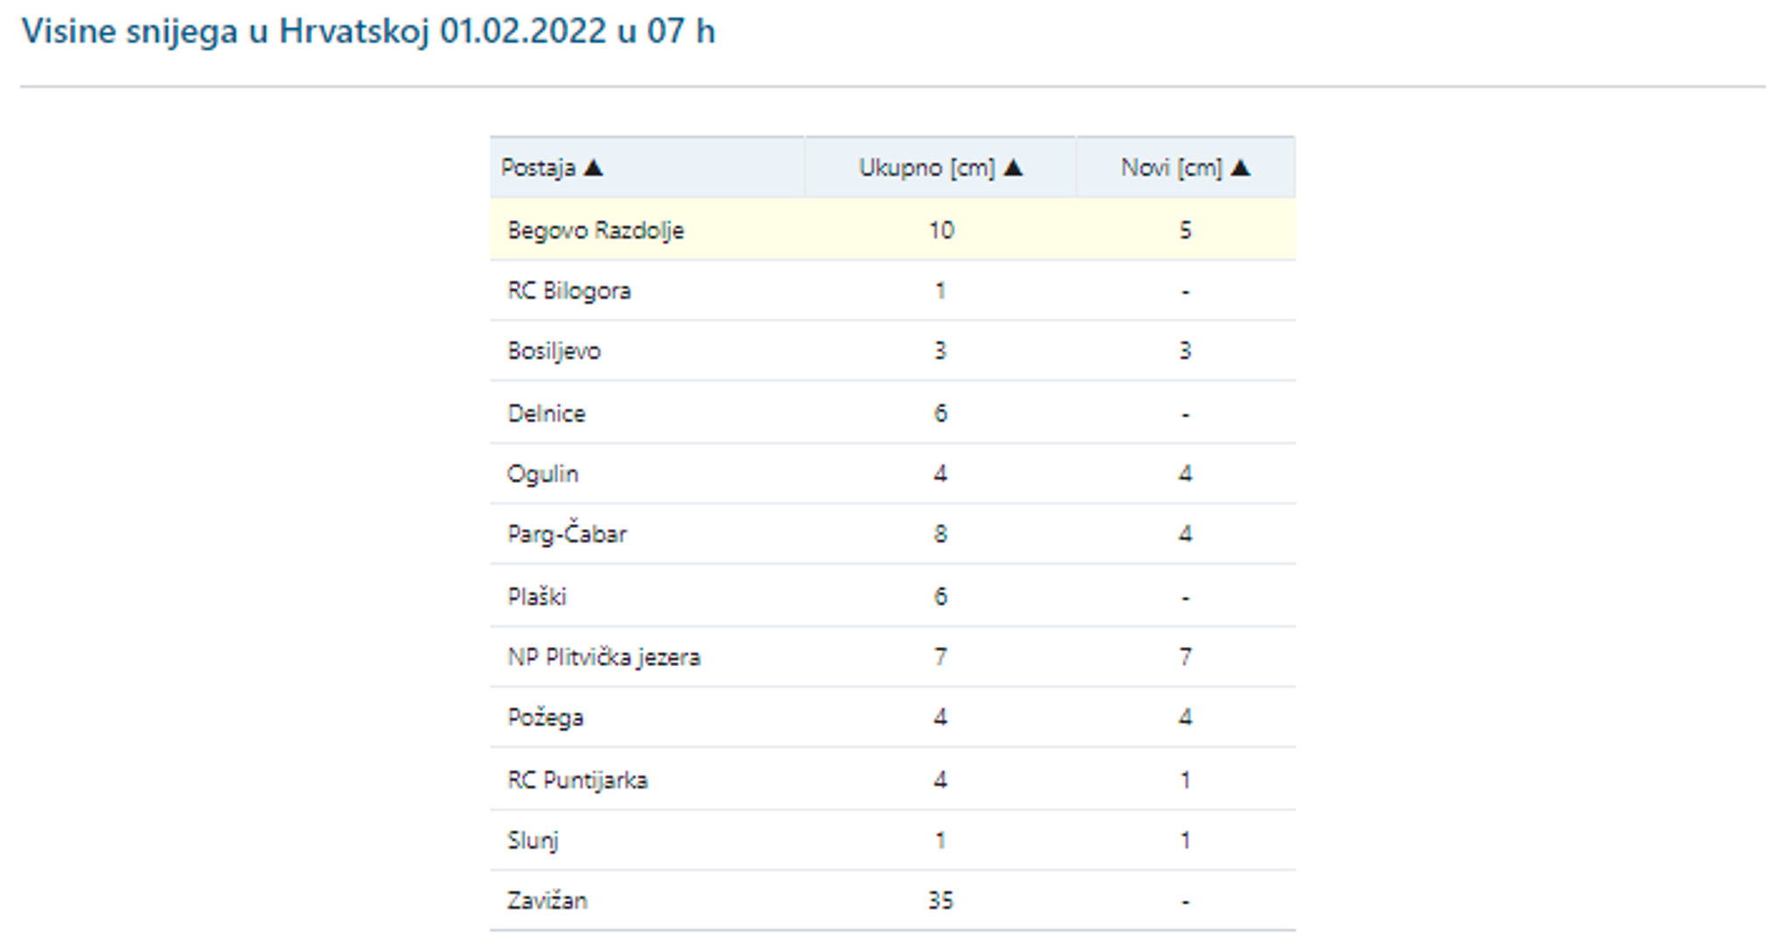Sort by Ukupno [cm] header text
1786x944 pixels.
tap(926, 168)
